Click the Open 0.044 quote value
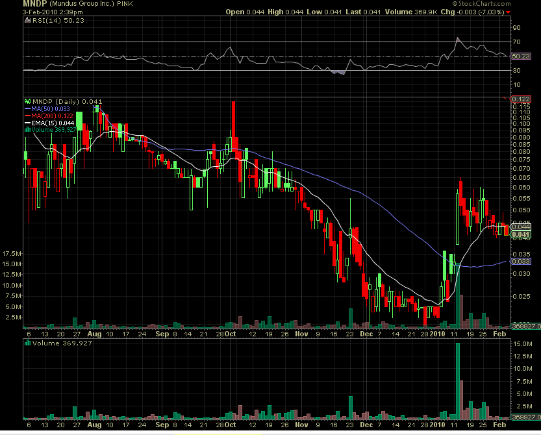541x435 pixels. point(245,12)
